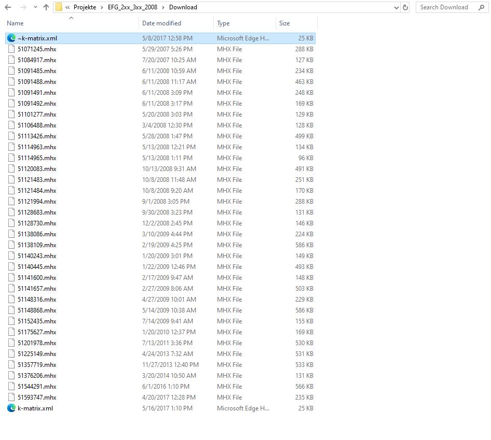Select file icon of 51114963.mhx
The image size is (491, 440).
(11, 147)
